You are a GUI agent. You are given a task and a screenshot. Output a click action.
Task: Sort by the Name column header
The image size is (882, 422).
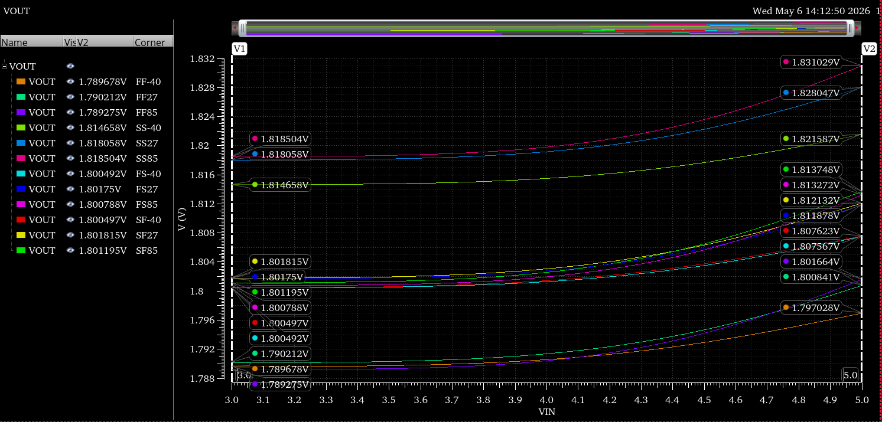point(31,42)
